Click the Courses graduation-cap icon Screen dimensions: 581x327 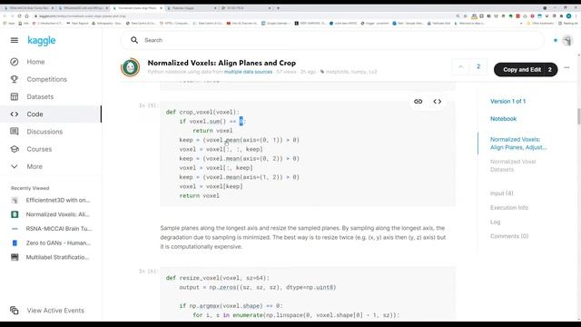click(x=15, y=149)
